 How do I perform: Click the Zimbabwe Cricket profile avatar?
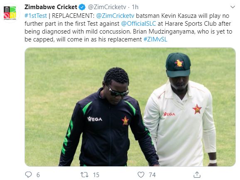pyautogui.click(x=10, y=13)
